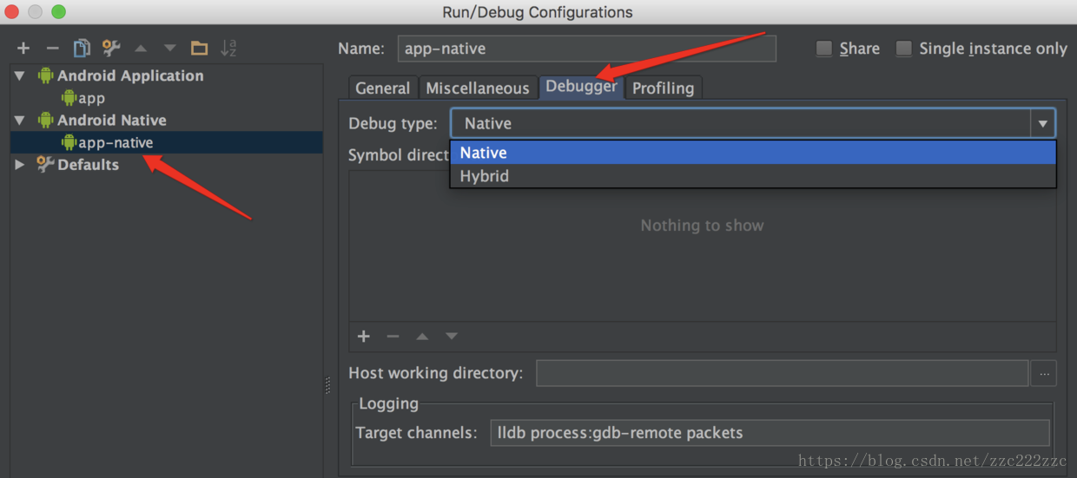Viewport: 1077px width, 478px height.
Task: Click the Name text field
Action: [587, 49]
